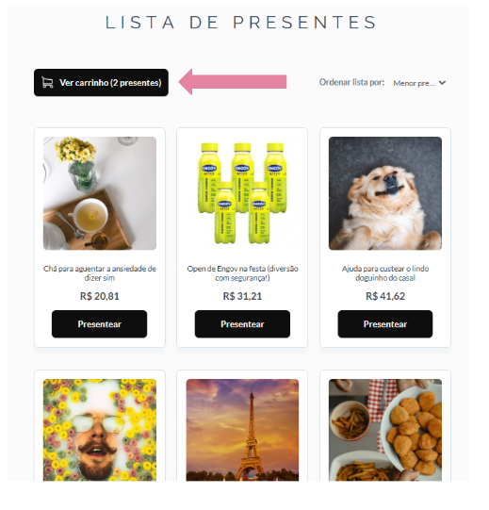Click the R$ 31,21 price

[x=242, y=296]
